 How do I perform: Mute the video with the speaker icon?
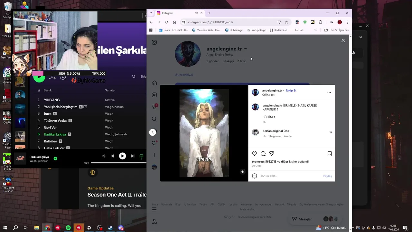click(243, 172)
